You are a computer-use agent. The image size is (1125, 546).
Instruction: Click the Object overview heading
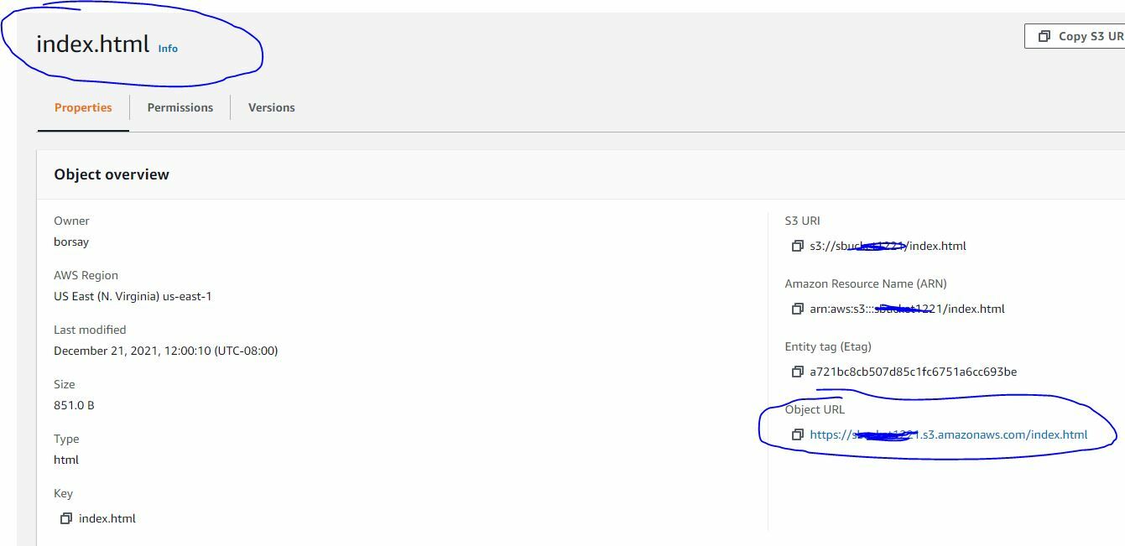[112, 174]
